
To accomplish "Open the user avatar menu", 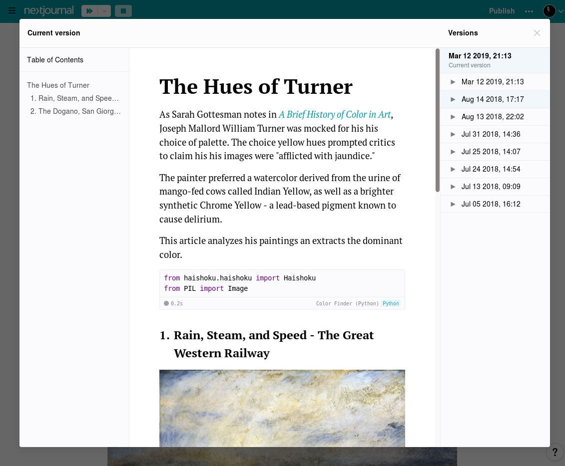I will pos(549,11).
